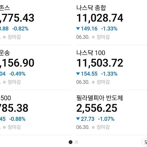147x147 pixels.
Task: Select the first page indicator dot
Action: tap(71, 142)
